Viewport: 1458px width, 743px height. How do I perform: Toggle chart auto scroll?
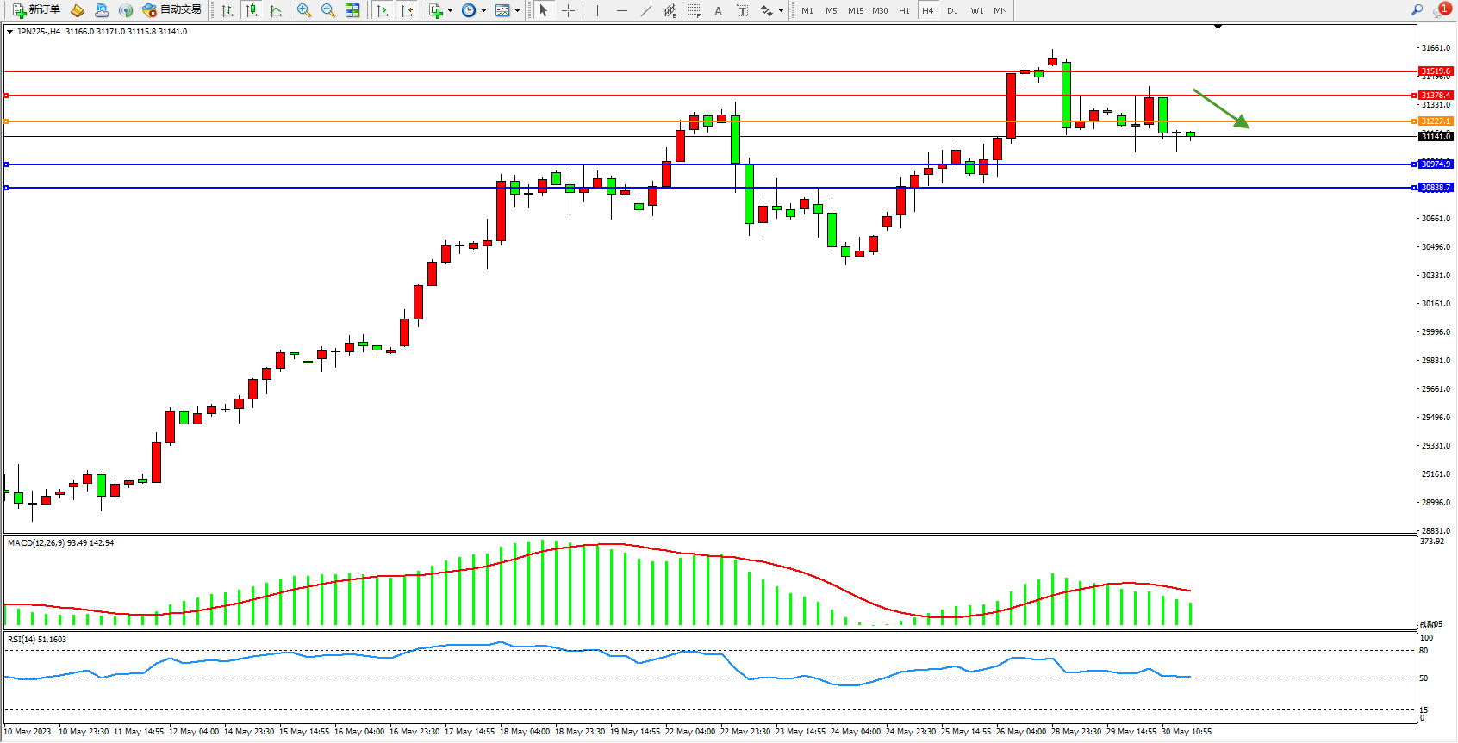point(383,10)
